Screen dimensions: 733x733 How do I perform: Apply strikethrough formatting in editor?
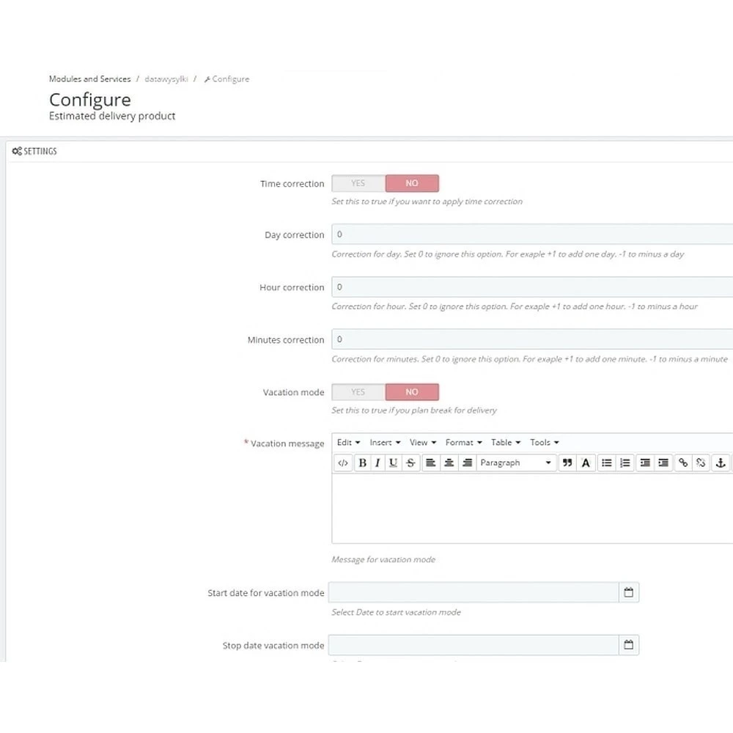[410, 463]
